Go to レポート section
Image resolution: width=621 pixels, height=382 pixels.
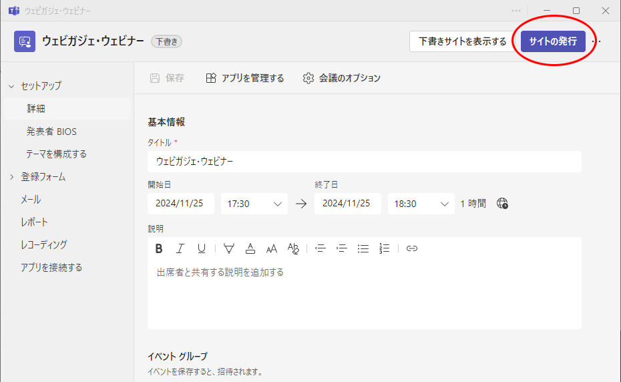(34, 222)
